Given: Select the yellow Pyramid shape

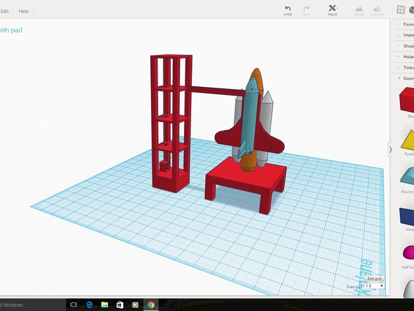Looking at the screenshot, I should click(407, 139).
